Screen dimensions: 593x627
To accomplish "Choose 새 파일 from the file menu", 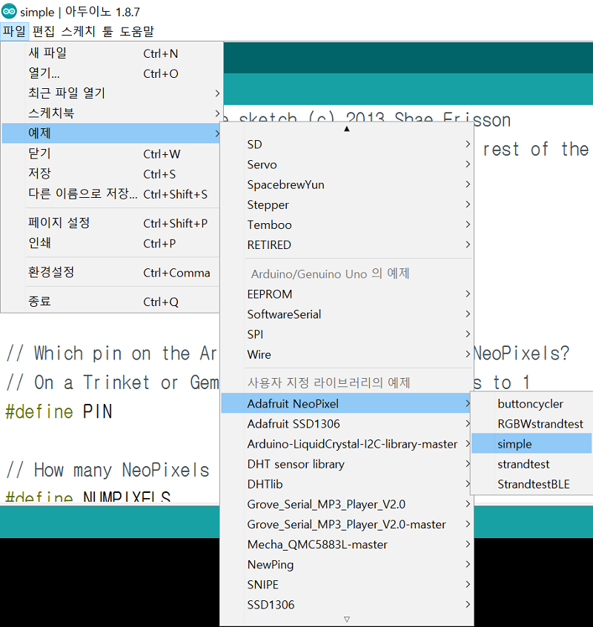I will point(110,53).
